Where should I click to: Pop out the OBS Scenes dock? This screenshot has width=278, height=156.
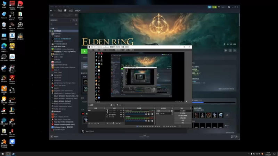pyautogui.click(x=104, y=108)
